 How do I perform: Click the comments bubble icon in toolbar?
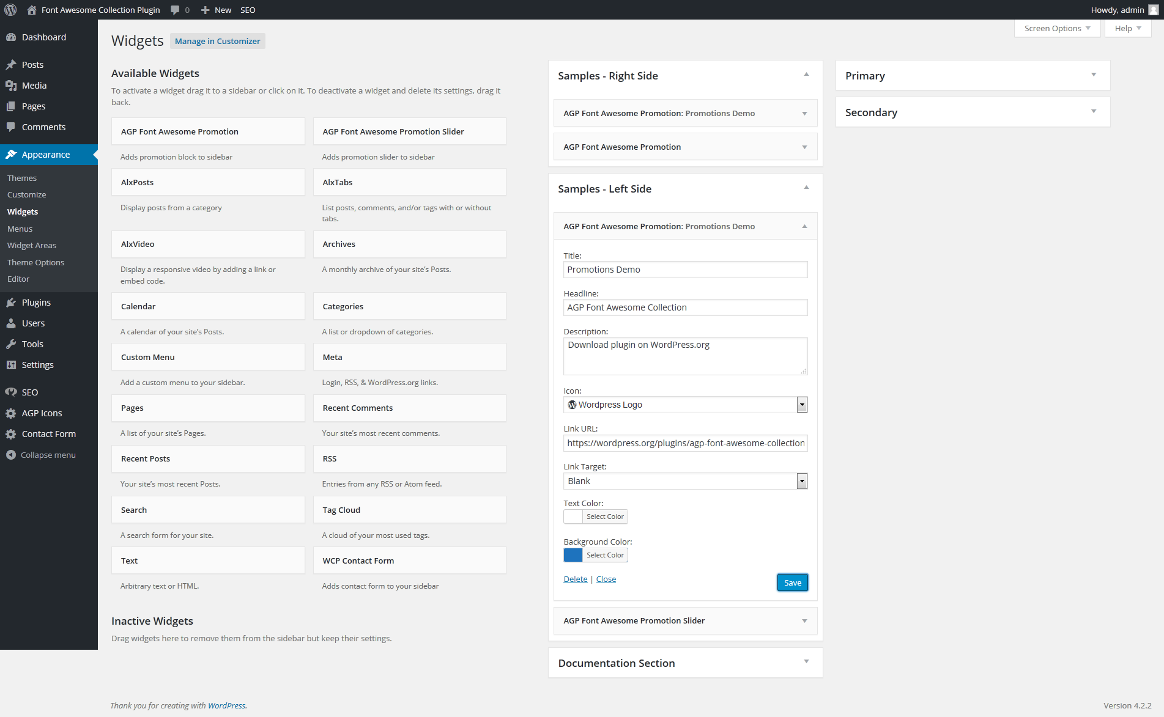pos(175,10)
